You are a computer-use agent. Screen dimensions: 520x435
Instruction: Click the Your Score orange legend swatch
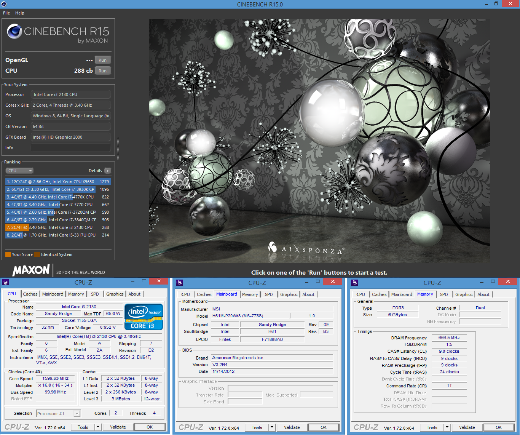8,254
